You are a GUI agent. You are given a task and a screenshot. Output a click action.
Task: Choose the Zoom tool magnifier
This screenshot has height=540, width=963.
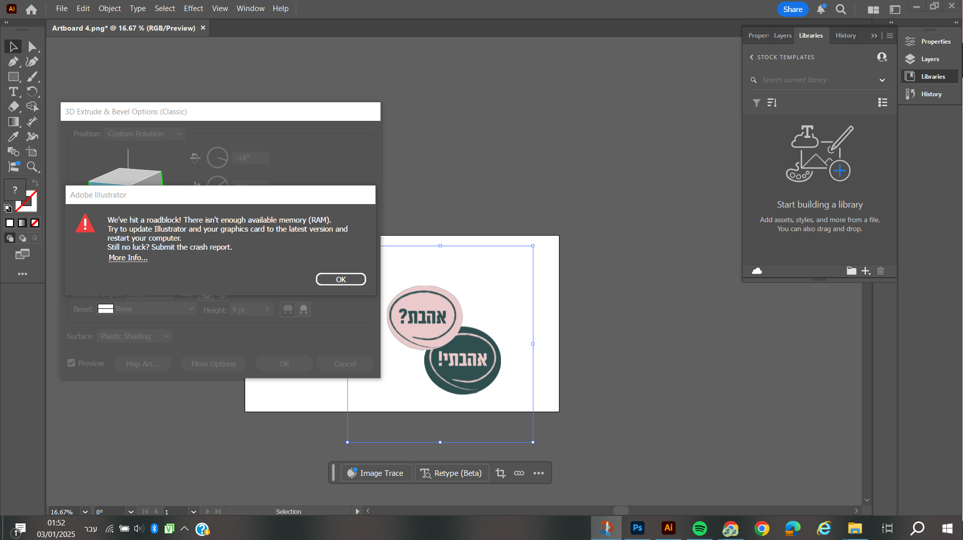tap(32, 167)
